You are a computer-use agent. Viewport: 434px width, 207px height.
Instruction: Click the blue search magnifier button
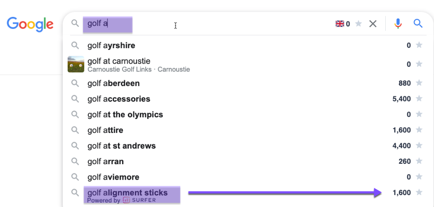point(418,24)
